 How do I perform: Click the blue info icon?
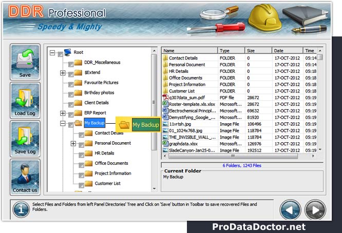(x=21, y=210)
